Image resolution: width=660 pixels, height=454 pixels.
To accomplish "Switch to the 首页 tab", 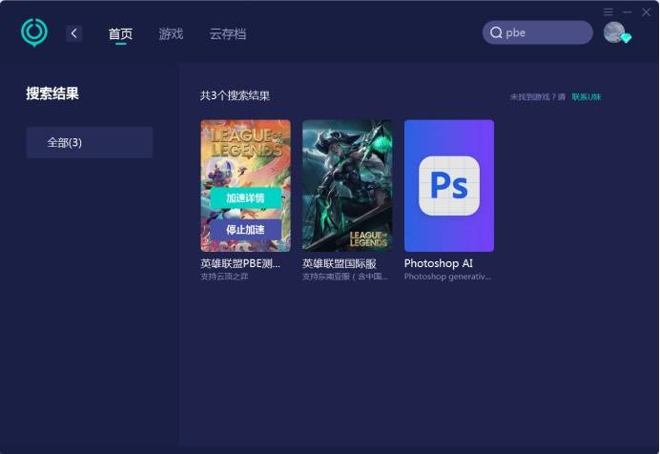I will click(x=120, y=33).
